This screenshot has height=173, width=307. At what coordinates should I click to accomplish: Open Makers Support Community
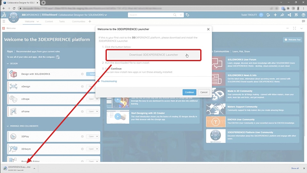coord(253,109)
